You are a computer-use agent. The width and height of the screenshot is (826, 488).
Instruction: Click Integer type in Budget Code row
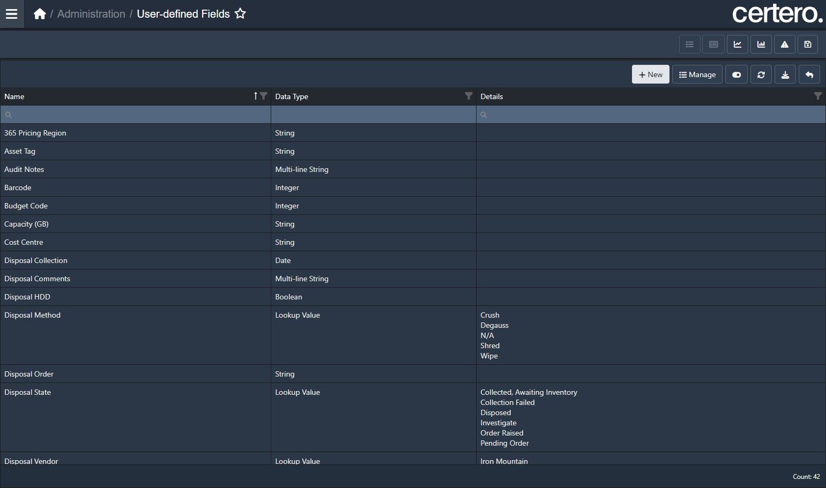coord(287,206)
